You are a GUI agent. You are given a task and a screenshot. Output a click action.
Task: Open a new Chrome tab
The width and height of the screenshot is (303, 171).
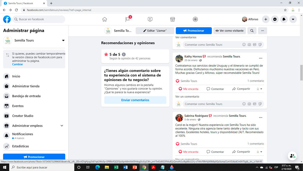coord(51,3)
